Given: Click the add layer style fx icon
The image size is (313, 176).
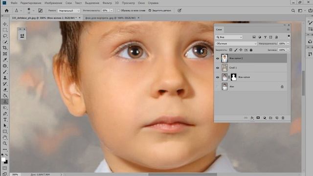Looking at the screenshot, I should (252, 118).
